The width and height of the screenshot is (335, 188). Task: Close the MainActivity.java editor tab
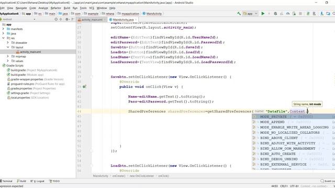click(136, 20)
